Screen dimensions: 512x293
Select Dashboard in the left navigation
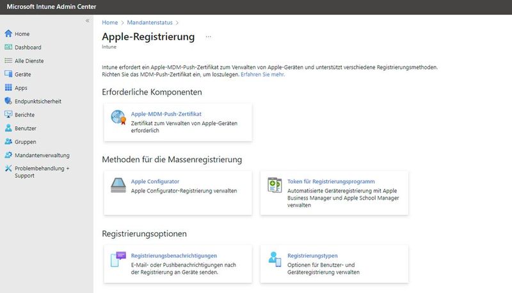28,47
